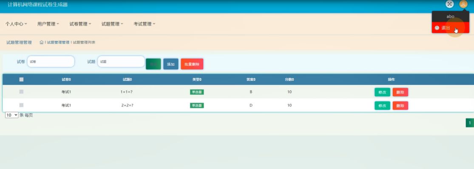Click 修改 for the 1+1=? question
474x169 pixels.
[x=383, y=92]
